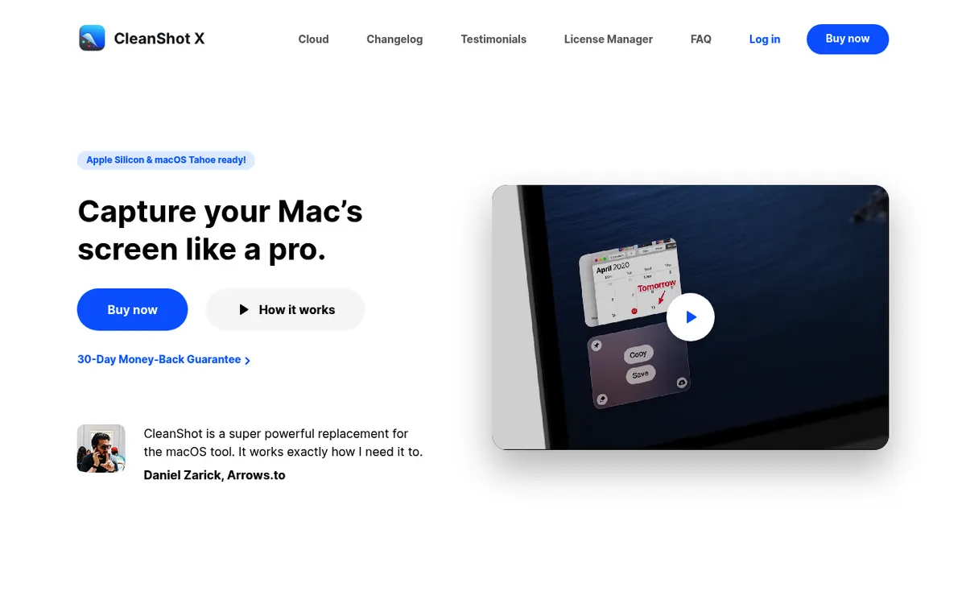
Task: Go to Testimonials in the navigation
Action: (x=493, y=39)
